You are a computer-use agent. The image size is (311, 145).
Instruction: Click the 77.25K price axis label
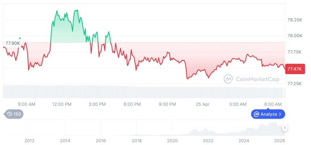[x=295, y=84]
